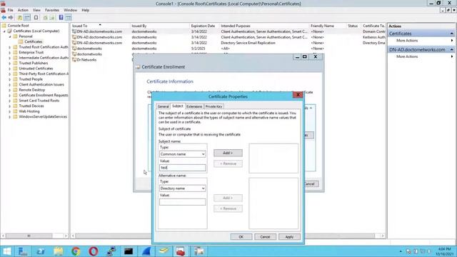Select WindowsServerUpdateServices in the tree
This screenshot has width=457, height=257.
[x=43, y=116]
